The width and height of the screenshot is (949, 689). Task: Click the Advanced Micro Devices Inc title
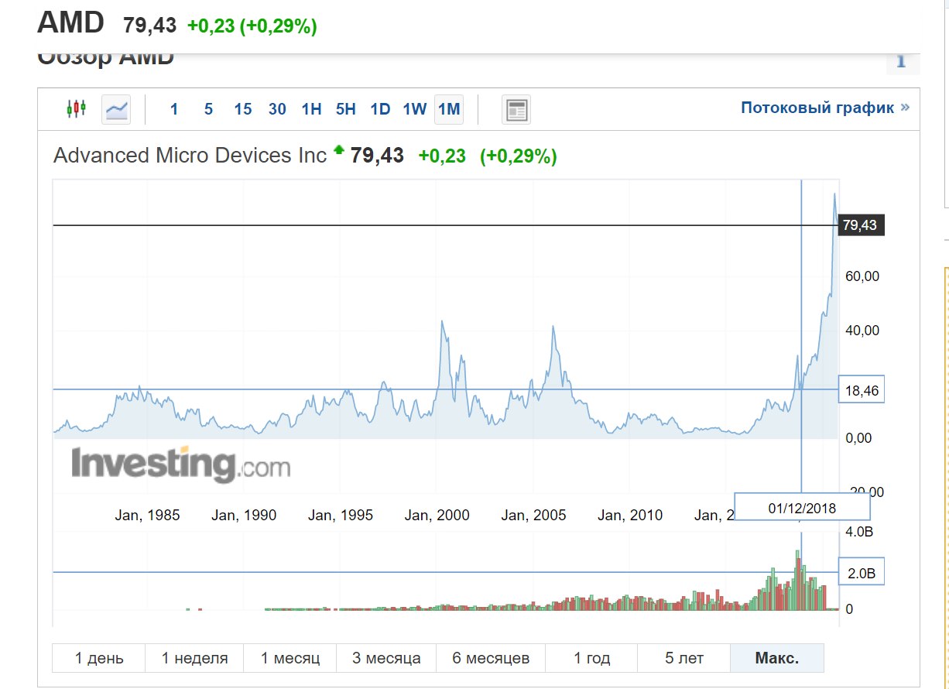190,156
